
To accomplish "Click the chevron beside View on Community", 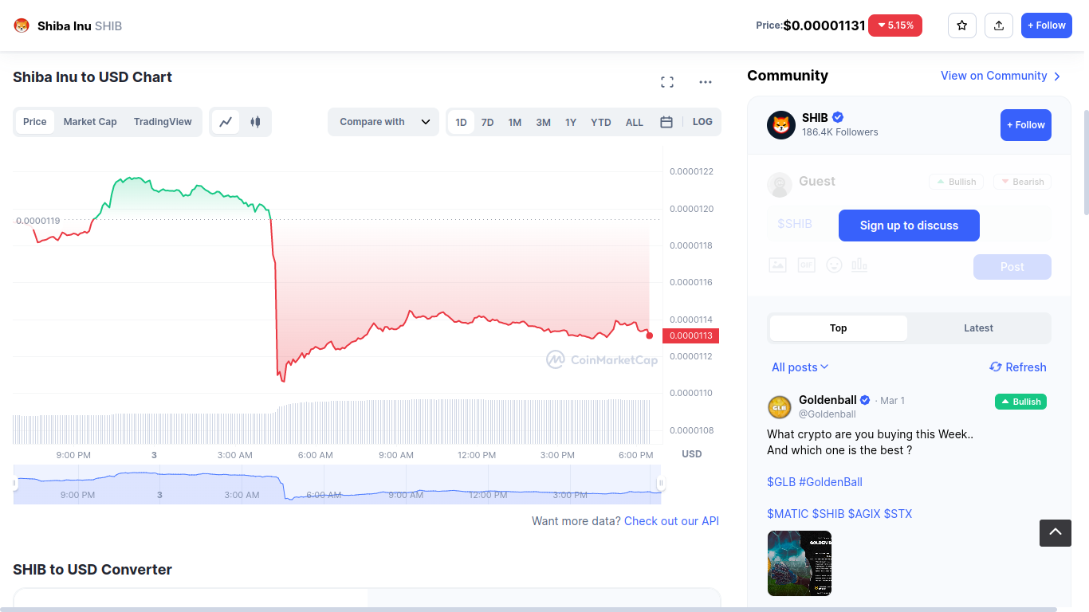I will [1057, 76].
